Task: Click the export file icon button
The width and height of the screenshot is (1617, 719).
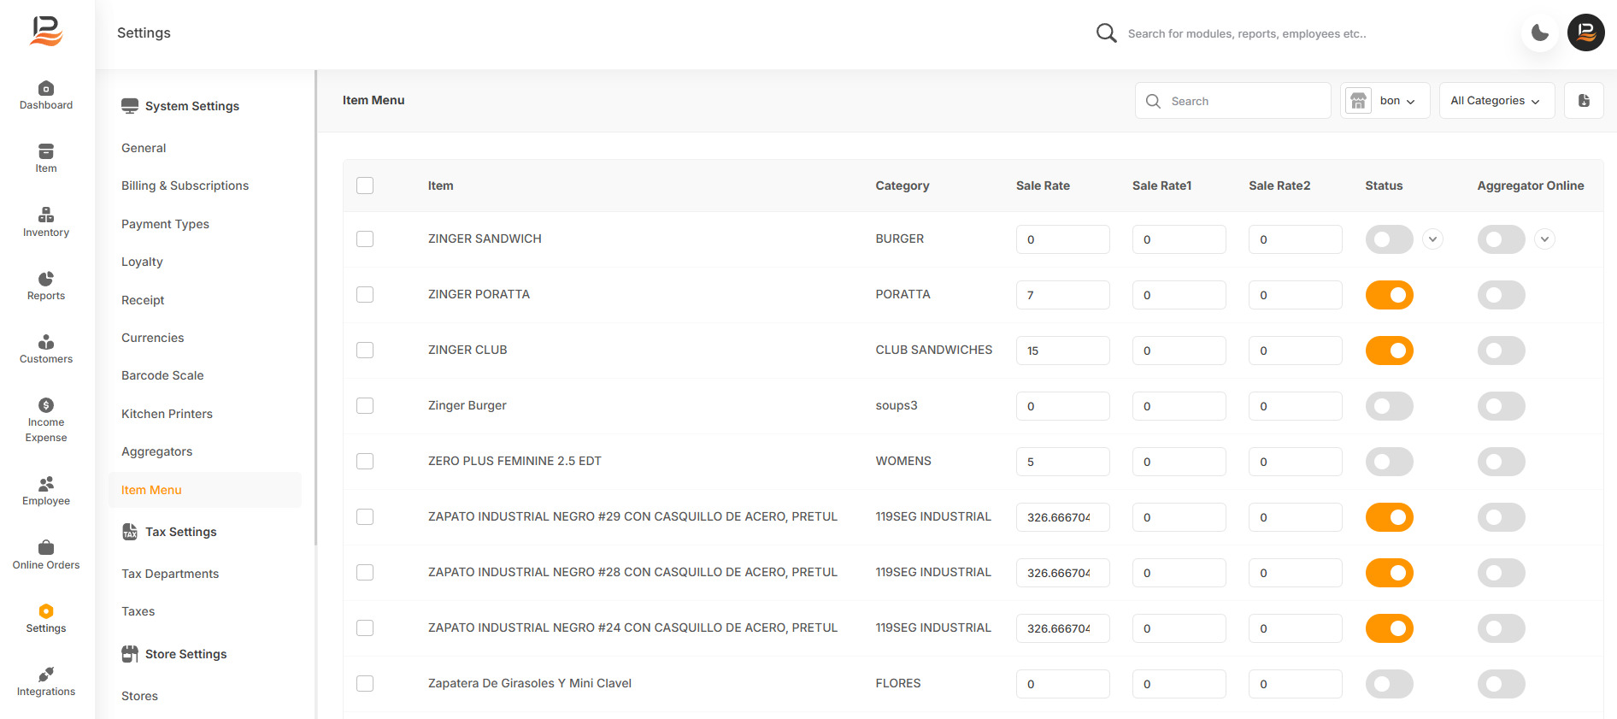Action: pos(1584,101)
